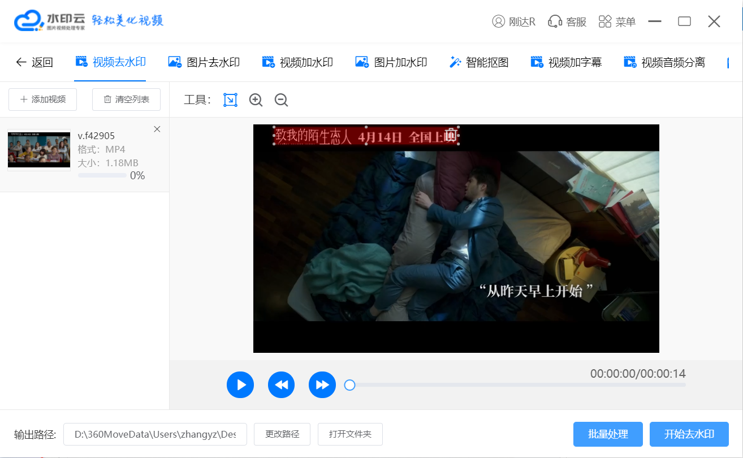743x458 pixels.
Task: Click the file name v.f42905
Action: [x=96, y=136]
